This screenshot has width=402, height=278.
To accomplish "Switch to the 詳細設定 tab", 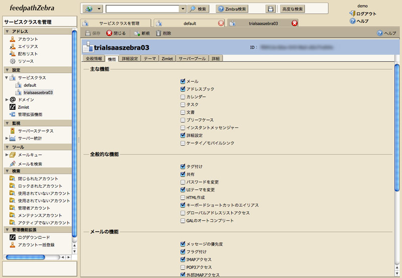I will (x=130, y=59).
